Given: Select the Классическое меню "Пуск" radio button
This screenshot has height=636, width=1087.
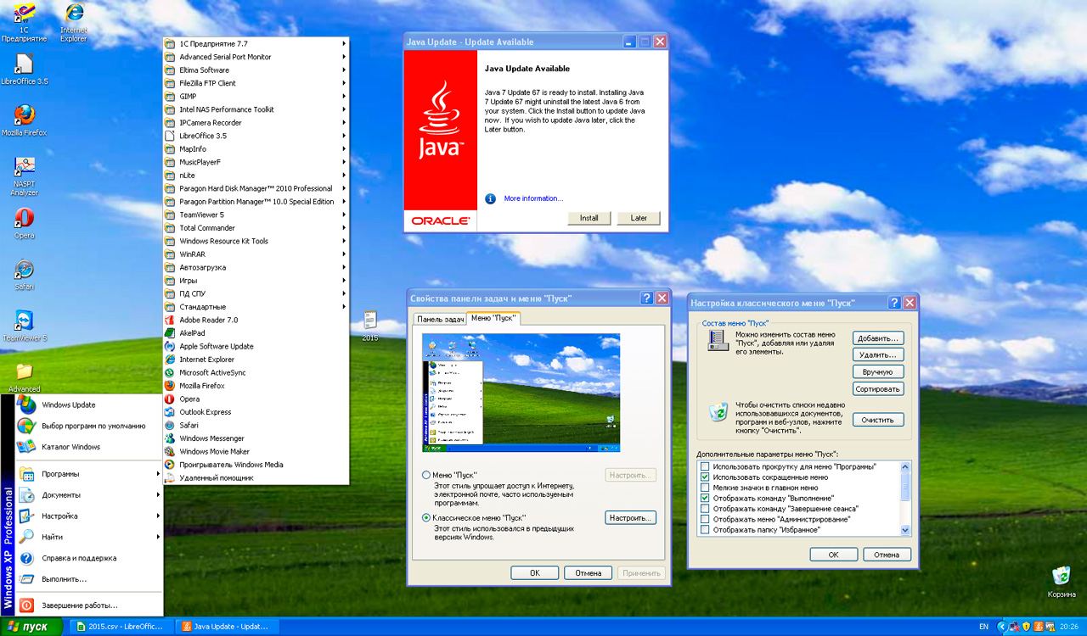Looking at the screenshot, I should click(426, 517).
